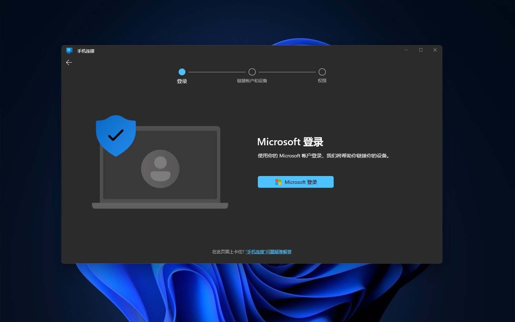This screenshot has width=515, height=322.
Task: Click the 链接帐户和设备 step label
Action: point(252,81)
